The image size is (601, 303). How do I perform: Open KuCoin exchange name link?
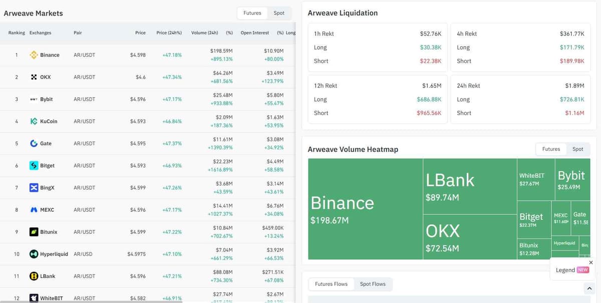click(x=49, y=121)
